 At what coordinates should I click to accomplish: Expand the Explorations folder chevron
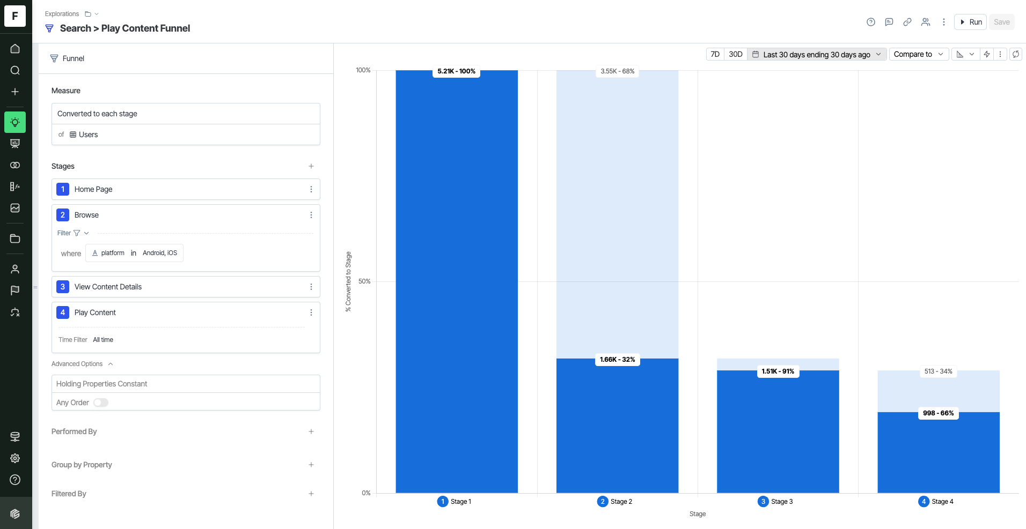click(x=97, y=14)
